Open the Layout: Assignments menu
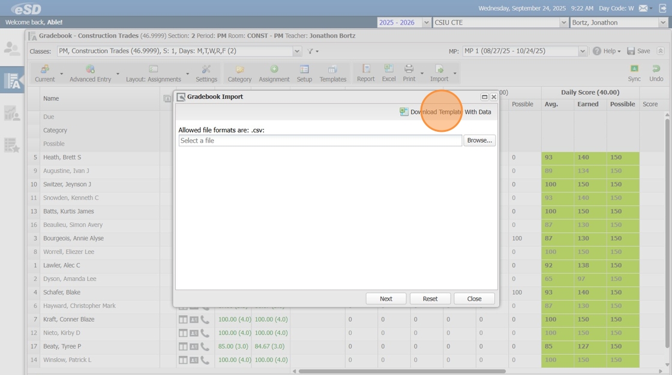Screen dimensions: 672x375 coord(154,73)
